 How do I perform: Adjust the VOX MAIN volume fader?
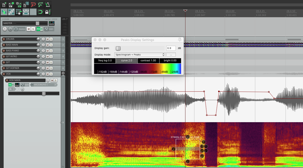(x=44, y=94)
